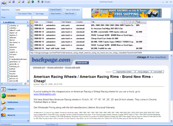Viewport: 173px width, 126px height.
Task: Enable the 'Add as Notification' checkbox
Action: (x=65, y=10)
